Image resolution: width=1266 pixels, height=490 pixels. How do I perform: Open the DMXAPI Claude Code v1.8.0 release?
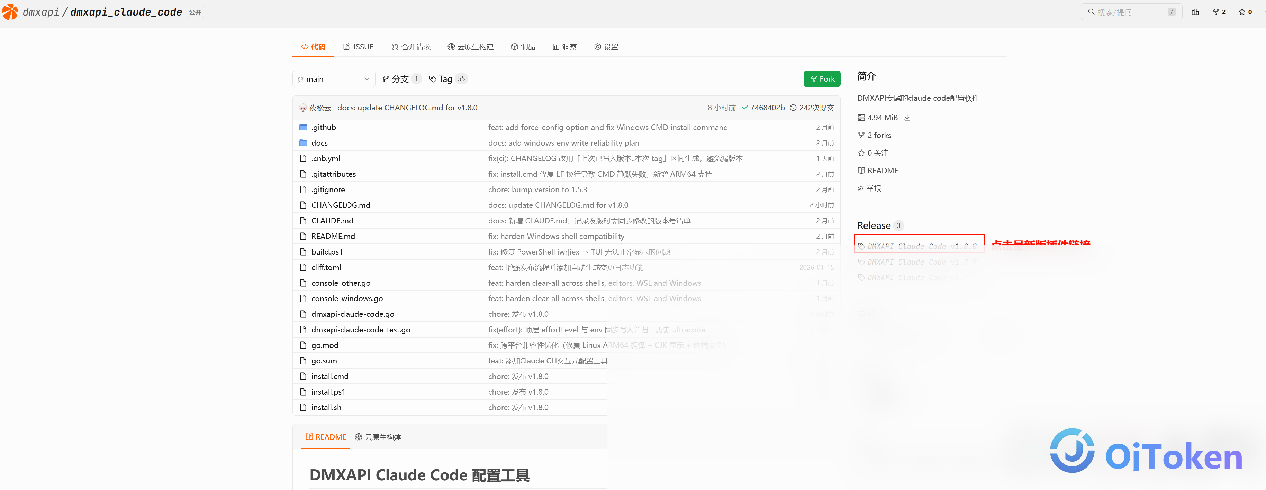pos(922,247)
